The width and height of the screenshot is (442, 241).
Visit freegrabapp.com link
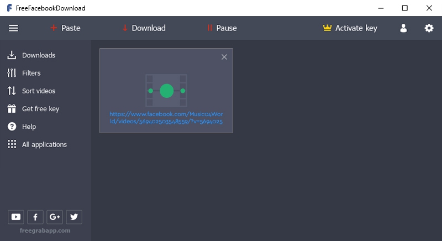pyautogui.click(x=45, y=230)
